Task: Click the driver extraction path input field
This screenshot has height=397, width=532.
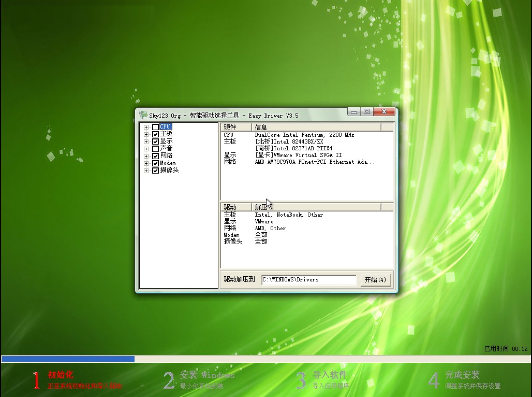Action: [308, 280]
